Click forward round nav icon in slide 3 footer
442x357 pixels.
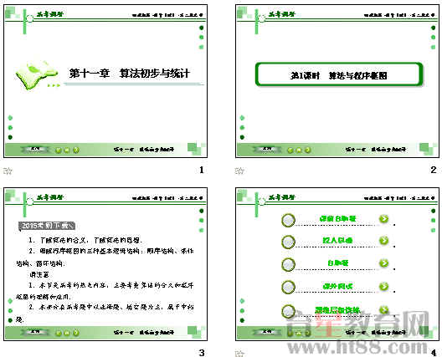tap(76, 334)
